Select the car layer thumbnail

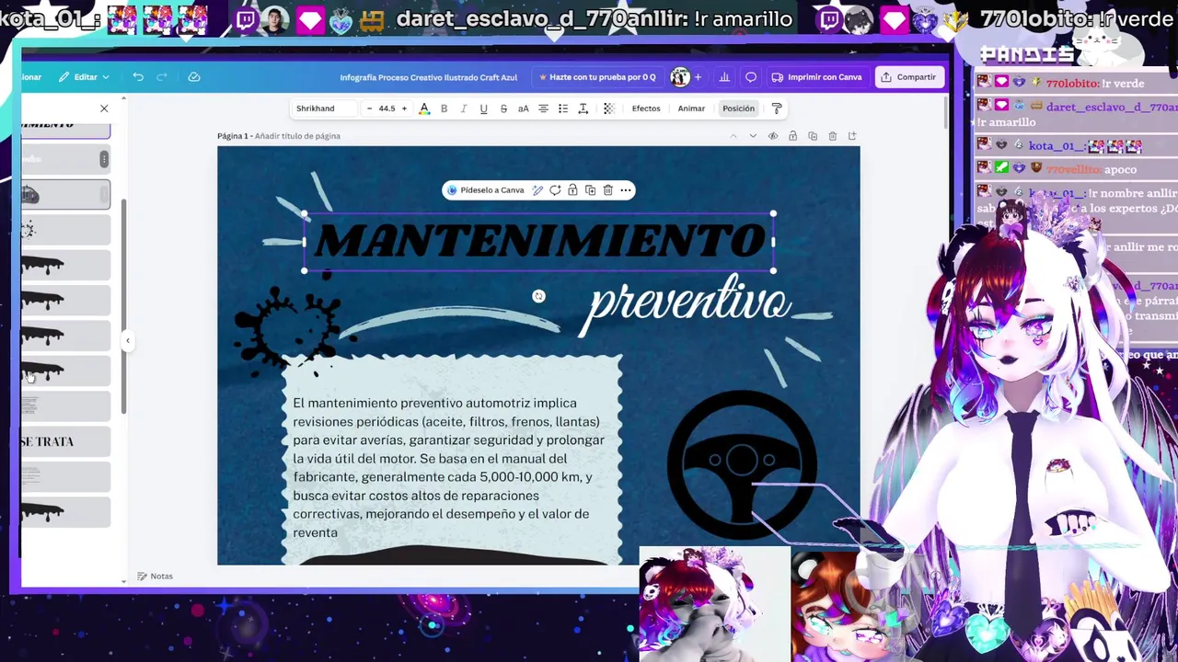point(65,195)
